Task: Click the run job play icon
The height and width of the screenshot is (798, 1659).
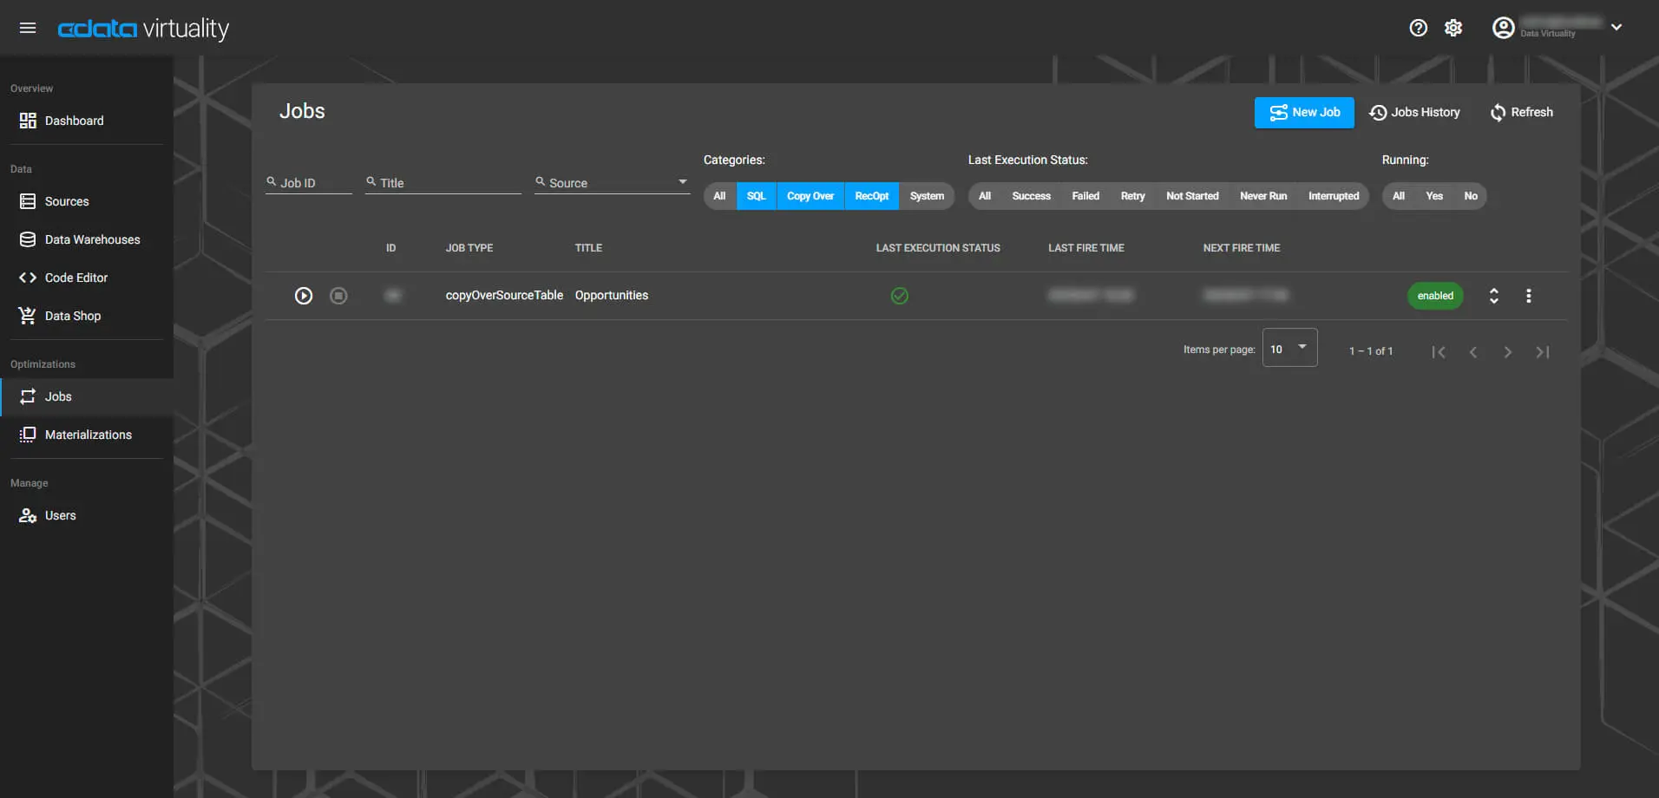Action: click(x=304, y=296)
